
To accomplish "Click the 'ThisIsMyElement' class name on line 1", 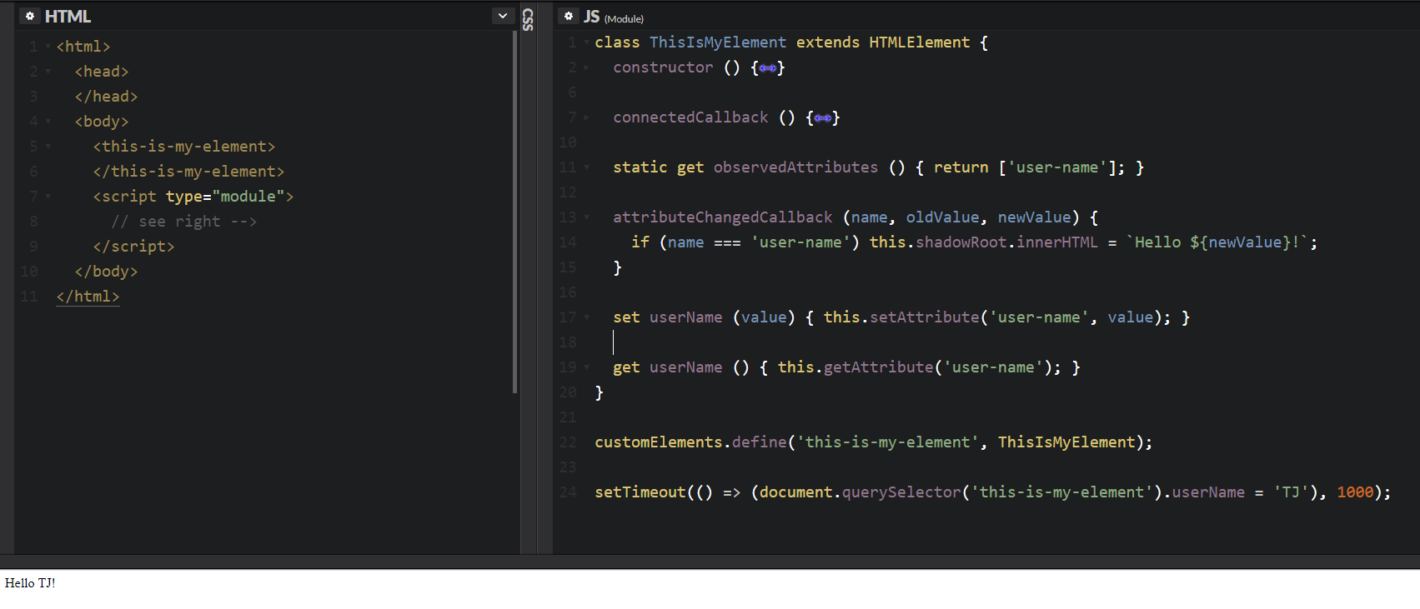I will [x=718, y=42].
